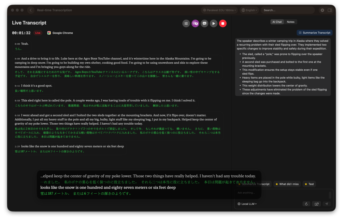Open the Local LLM dropdown
This screenshot has width=343, height=221.
pyautogui.click(x=247, y=204)
